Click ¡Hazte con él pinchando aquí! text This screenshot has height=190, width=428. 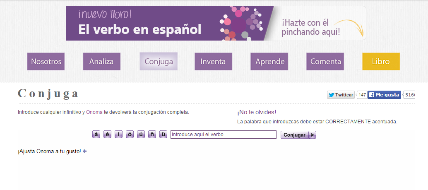[310, 27]
